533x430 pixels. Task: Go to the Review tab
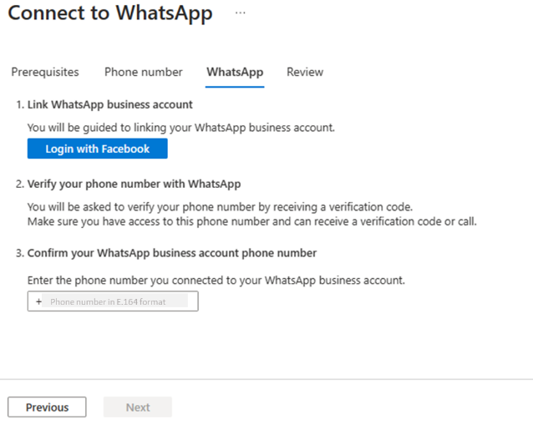(x=305, y=72)
